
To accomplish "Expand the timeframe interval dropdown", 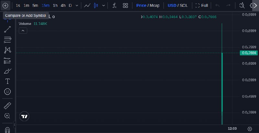I will [77, 6].
